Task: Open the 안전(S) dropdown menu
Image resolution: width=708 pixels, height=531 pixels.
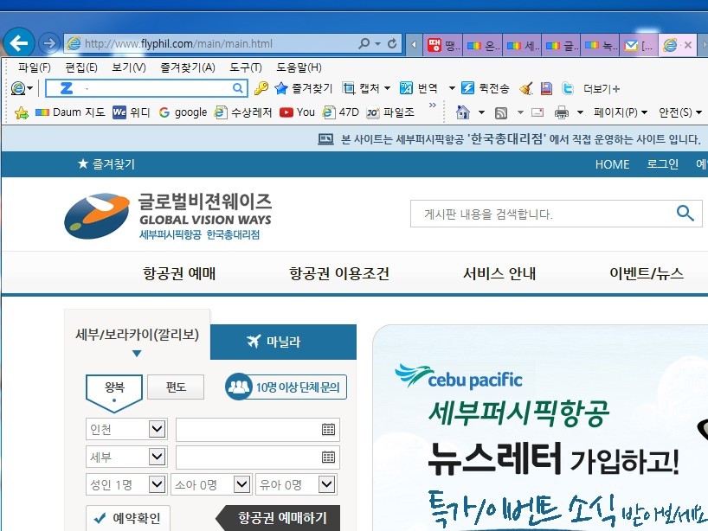Action: [x=680, y=112]
